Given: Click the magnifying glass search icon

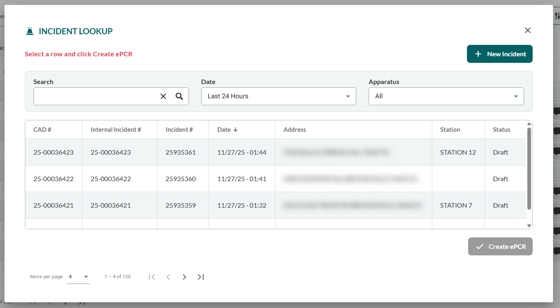Looking at the screenshot, I should (x=179, y=96).
